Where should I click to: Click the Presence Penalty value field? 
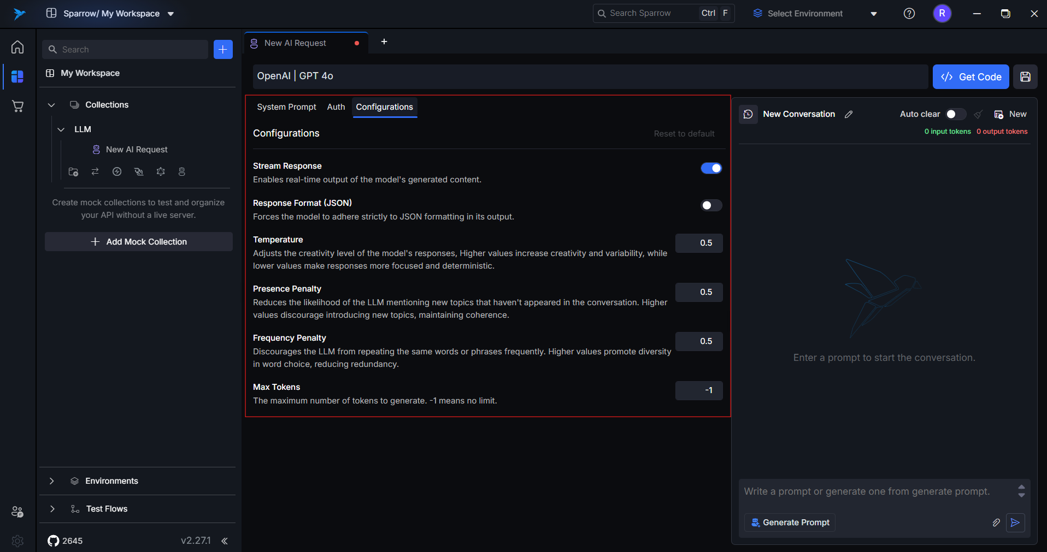click(x=699, y=292)
